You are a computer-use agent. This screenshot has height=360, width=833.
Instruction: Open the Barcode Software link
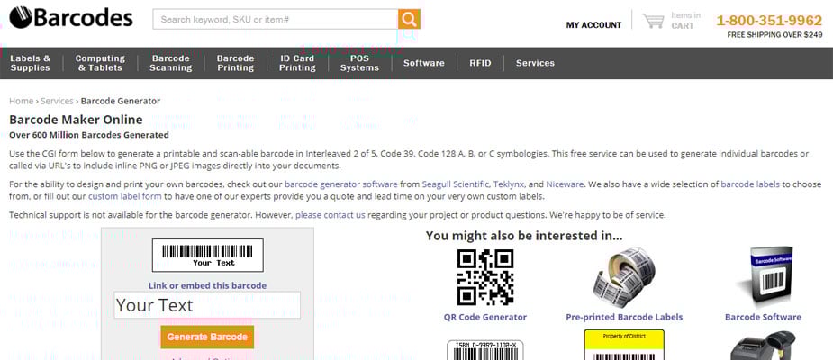coord(763,317)
